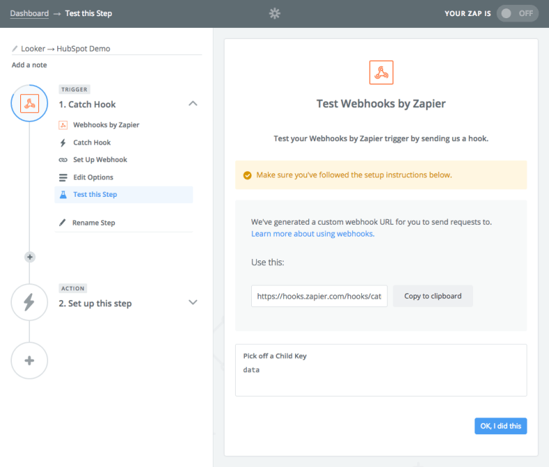The height and width of the screenshot is (467, 549).
Task: Open the Set Up Webhook step item
Action: (100, 160)
